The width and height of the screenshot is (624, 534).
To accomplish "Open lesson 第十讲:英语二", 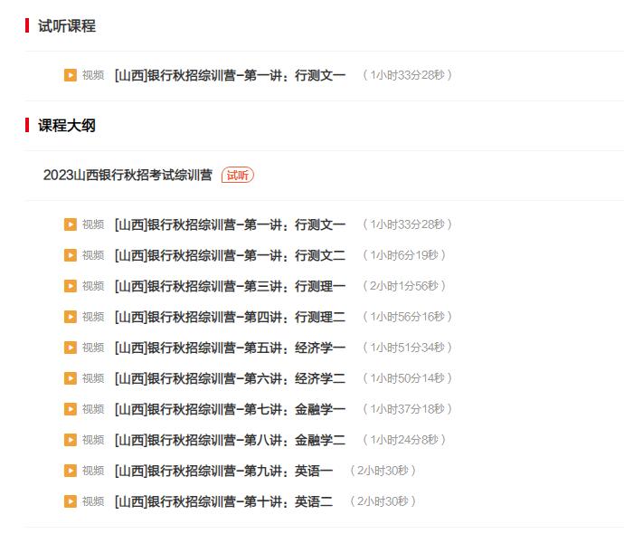I will [223, 501].
